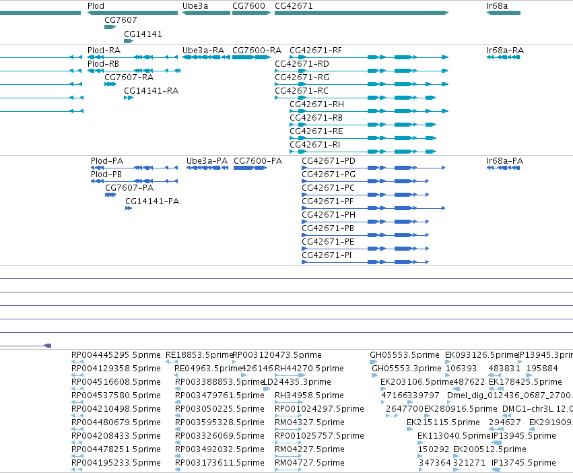Click Dmel_dig_012436_0687_2700 feature label
The width and height of the screenshot is (573, 473).
tap(510, 396)
